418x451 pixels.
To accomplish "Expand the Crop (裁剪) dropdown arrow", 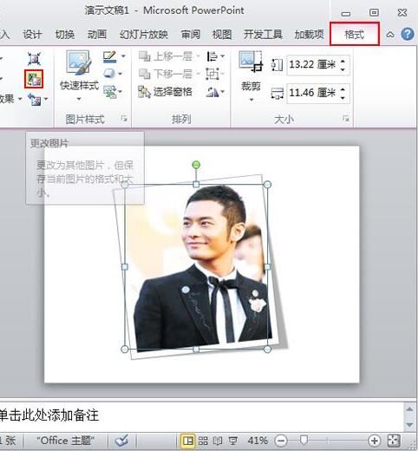I will (251, 100).
